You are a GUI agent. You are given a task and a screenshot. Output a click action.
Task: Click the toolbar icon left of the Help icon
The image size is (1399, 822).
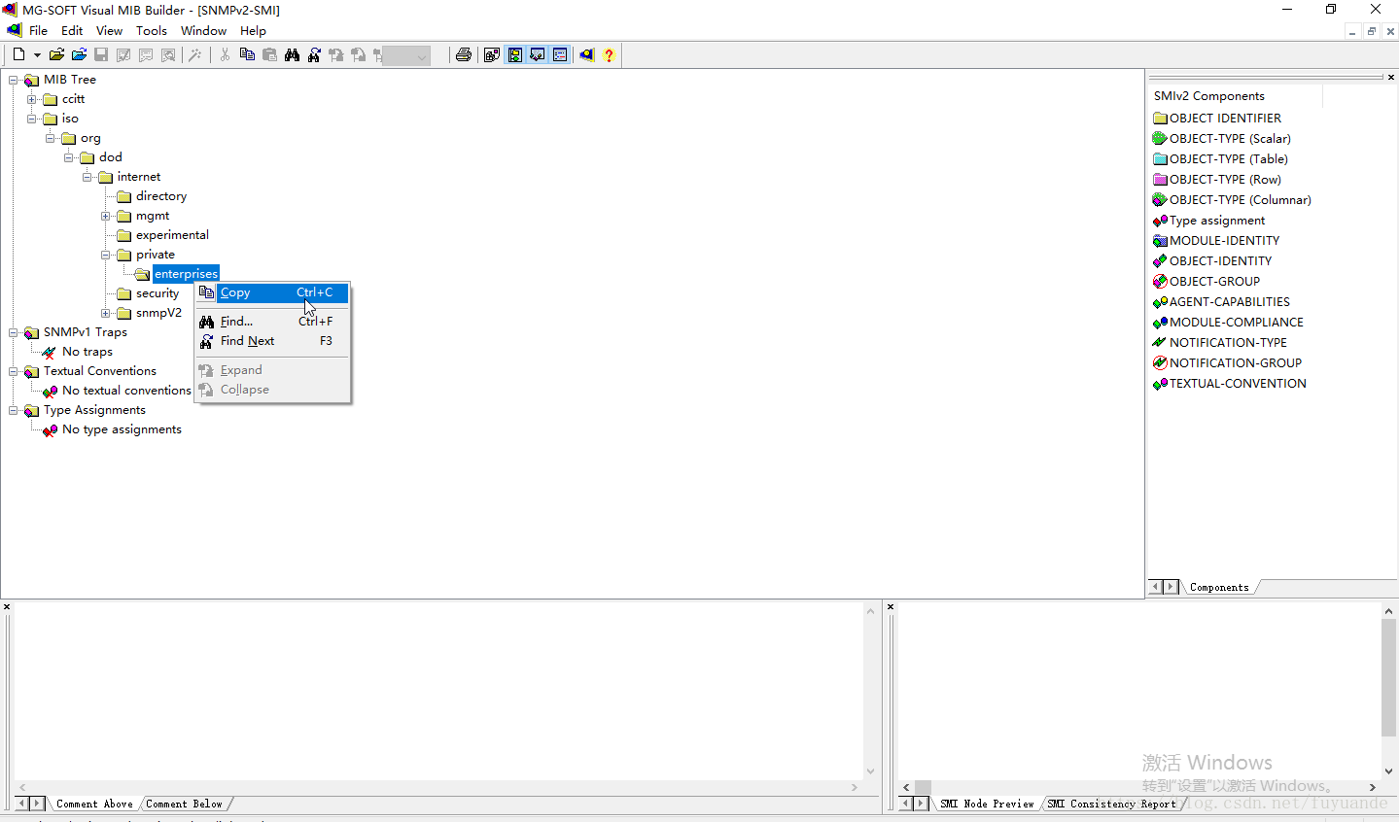point(586,55)
